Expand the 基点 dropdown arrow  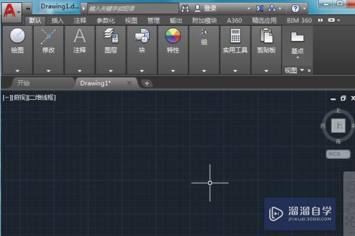[298, 58]
